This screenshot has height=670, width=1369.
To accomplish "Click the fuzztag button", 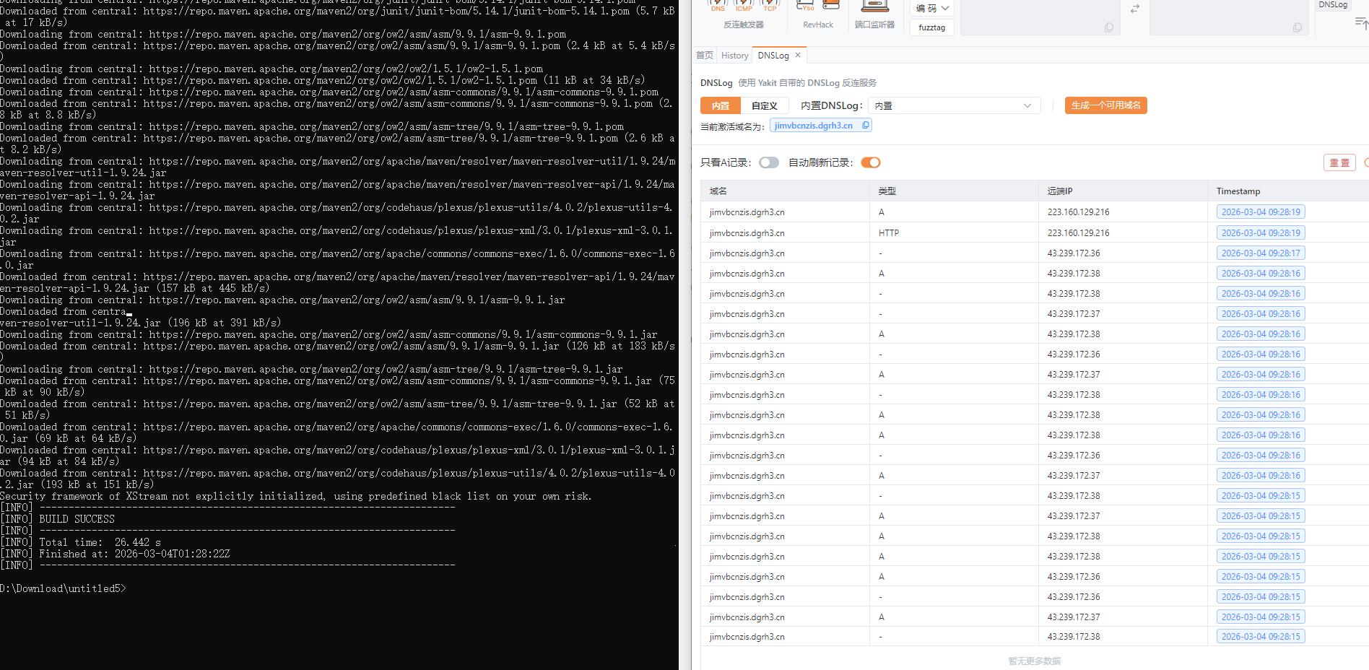I will [931, 27].
